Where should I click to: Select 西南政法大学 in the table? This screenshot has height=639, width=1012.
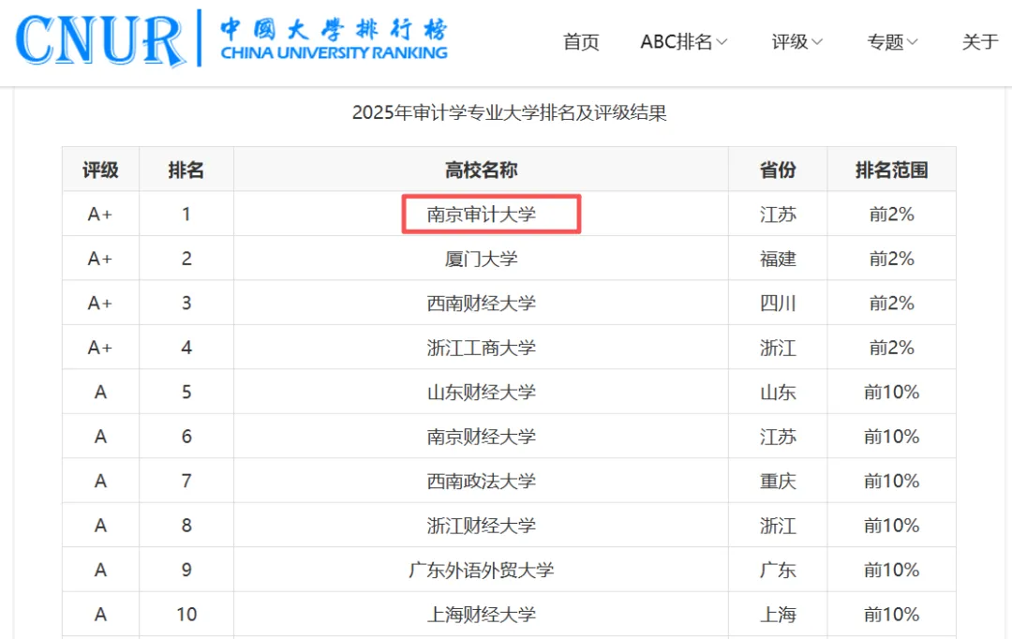coord(482,482)
